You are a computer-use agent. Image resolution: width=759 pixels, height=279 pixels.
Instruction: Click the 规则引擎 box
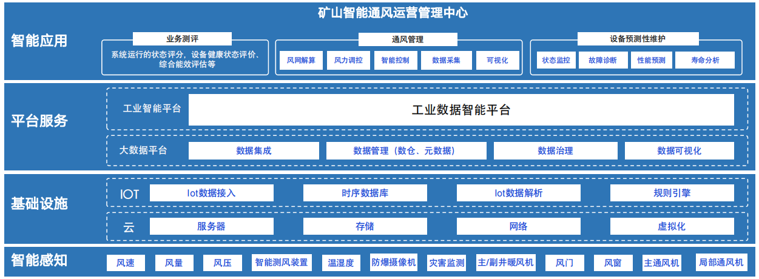pyautogui.click(x=672, y=193)
